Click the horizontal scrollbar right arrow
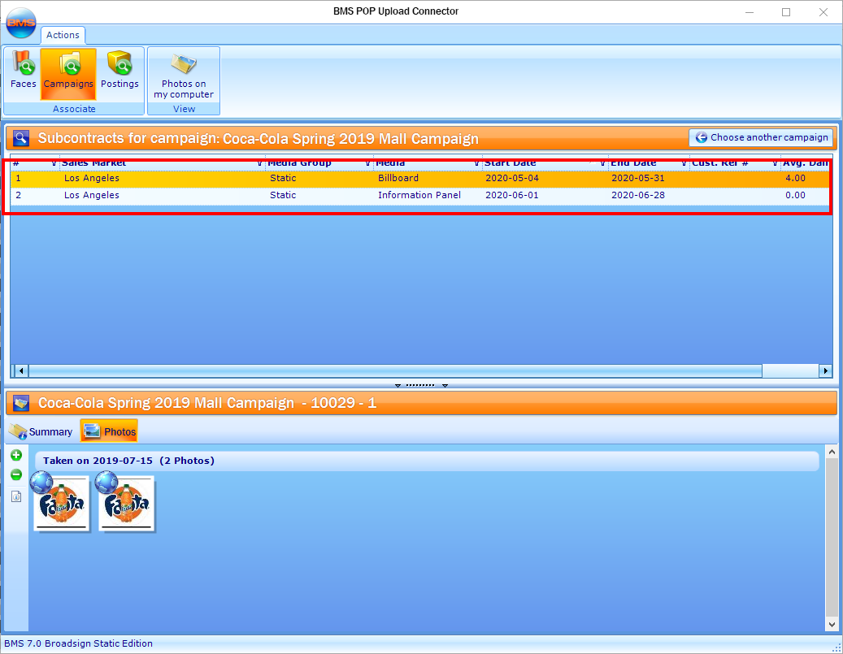The height and width of the screenshot is (654, 843). click(x=825, y=370)
